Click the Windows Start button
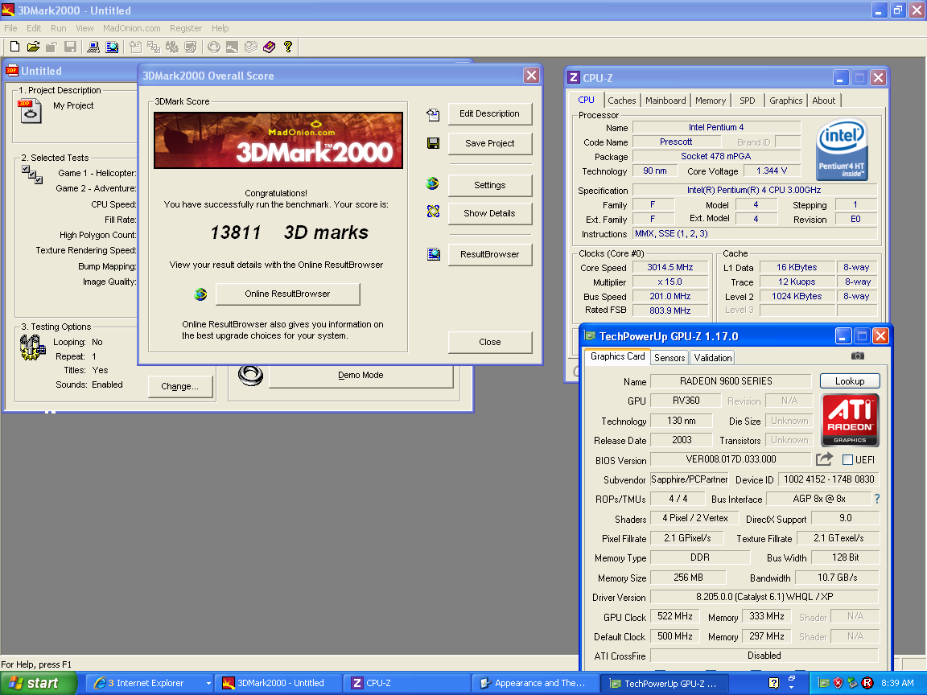This screenshot has height=695, width=927. (39, 683)
